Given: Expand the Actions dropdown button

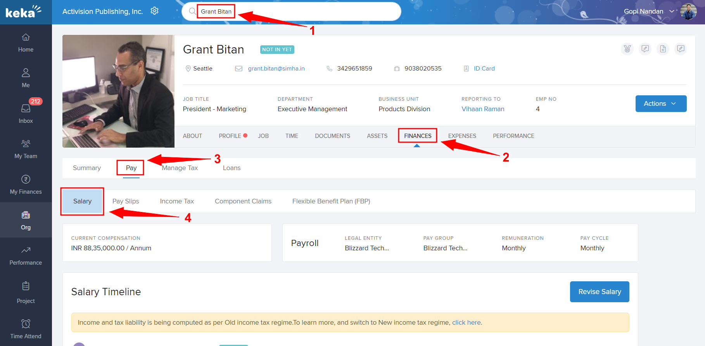Looking at the screenshot, I should pos(660,103).
